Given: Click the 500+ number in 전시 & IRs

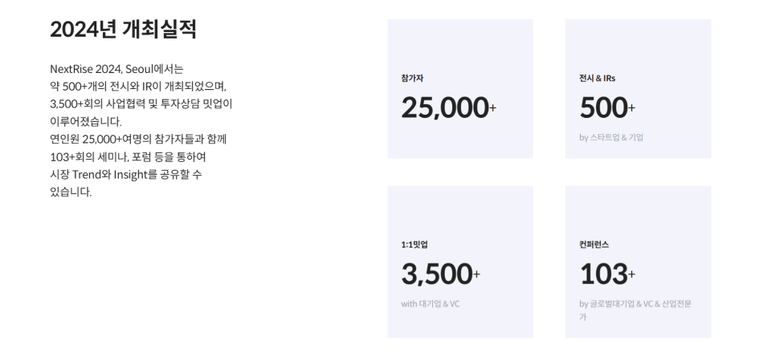Looking at the screenshot, I should (607, 108).
